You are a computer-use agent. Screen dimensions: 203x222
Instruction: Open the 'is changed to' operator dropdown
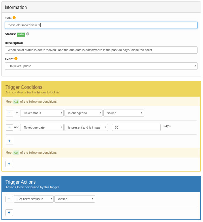[83, 113]
